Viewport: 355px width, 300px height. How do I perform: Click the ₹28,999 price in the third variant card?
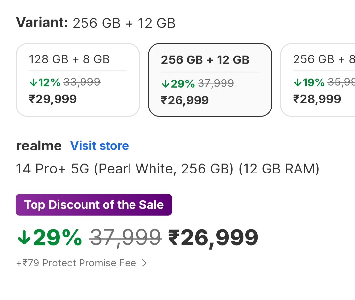(317, 99)
